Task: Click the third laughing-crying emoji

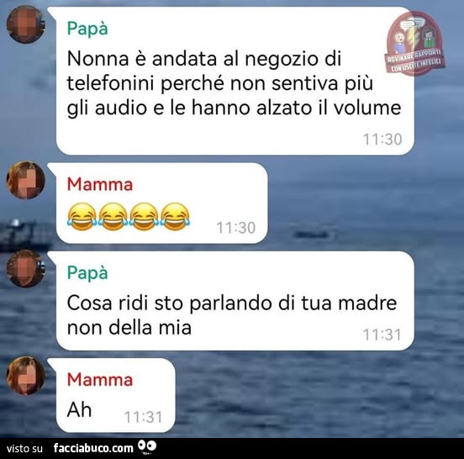Action: pyautogui.click(x=144, y=217)
